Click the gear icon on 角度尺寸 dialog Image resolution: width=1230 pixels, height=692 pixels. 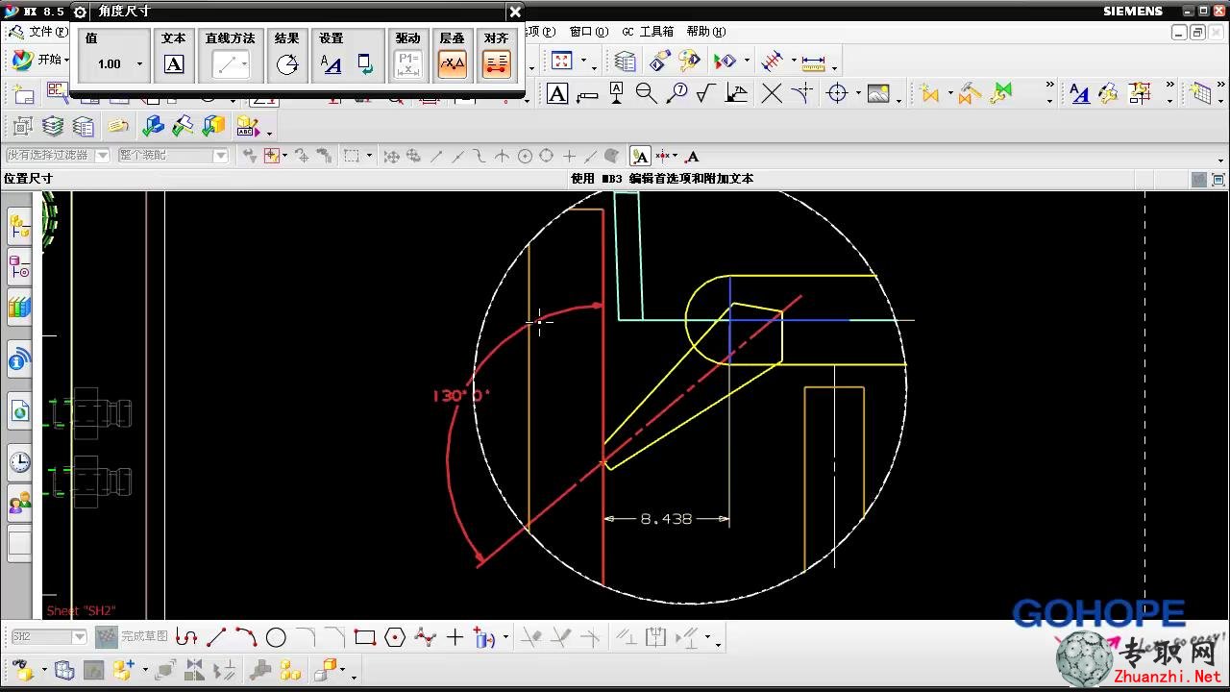(x=81, y=12)
